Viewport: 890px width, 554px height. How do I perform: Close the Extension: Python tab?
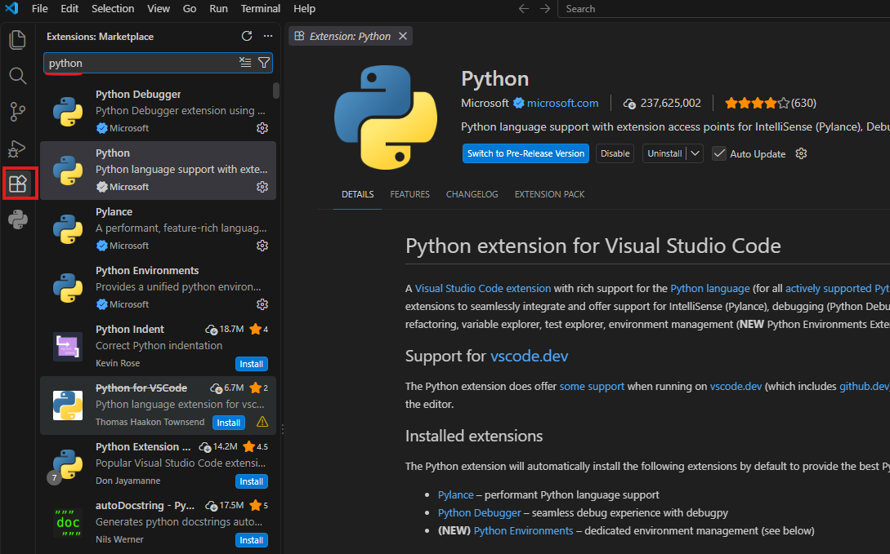click(x=402, y=36)
